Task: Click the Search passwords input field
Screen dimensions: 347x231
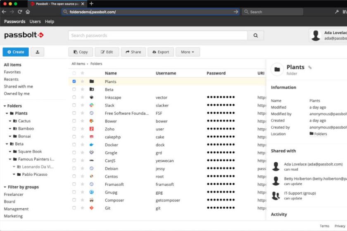Action: click(158, 35)
